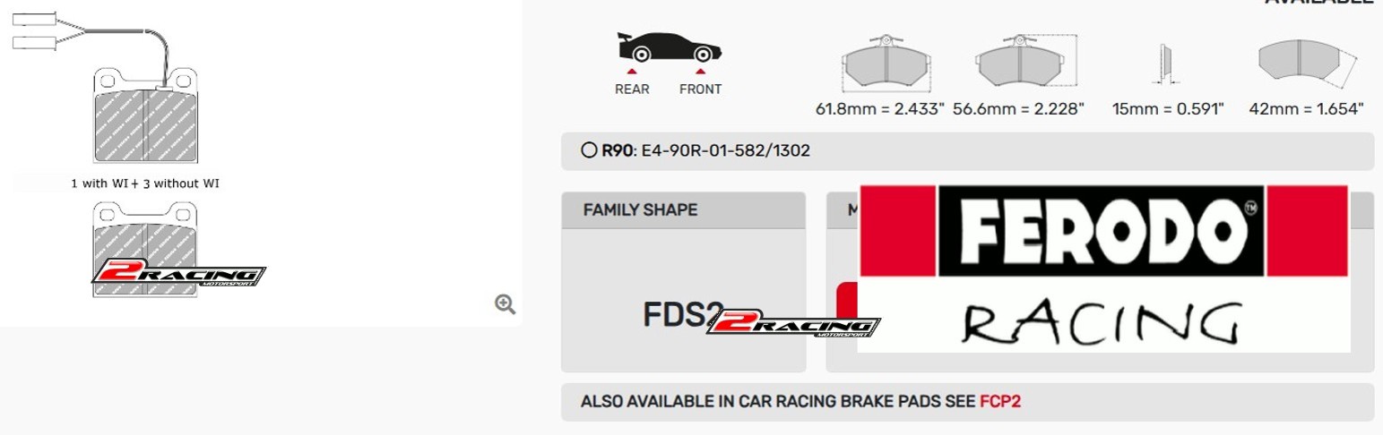Image resolution: width=1383 pixels, height=435 pixels.
Task: Click the FERODO brand logo
Action: pyautogui.click(x=1102, y=231)
